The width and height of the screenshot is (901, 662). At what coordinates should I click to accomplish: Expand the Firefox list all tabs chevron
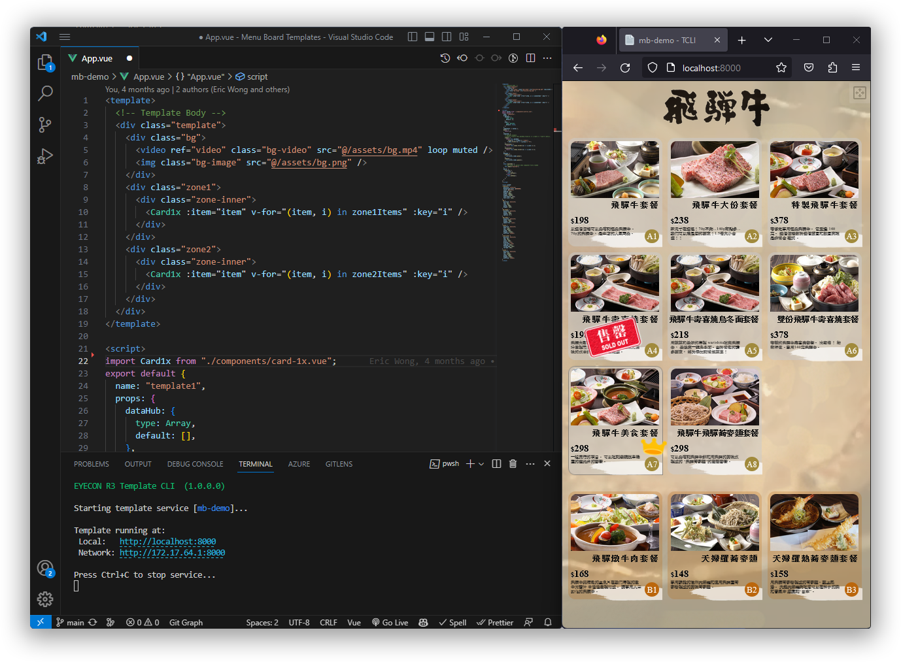(768, 40)
